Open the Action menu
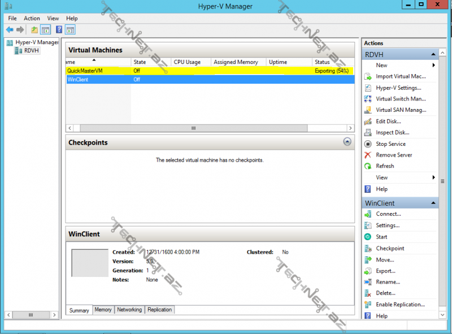Image resolution: width=452 pixels, height=334 pixels. point(32,18)
